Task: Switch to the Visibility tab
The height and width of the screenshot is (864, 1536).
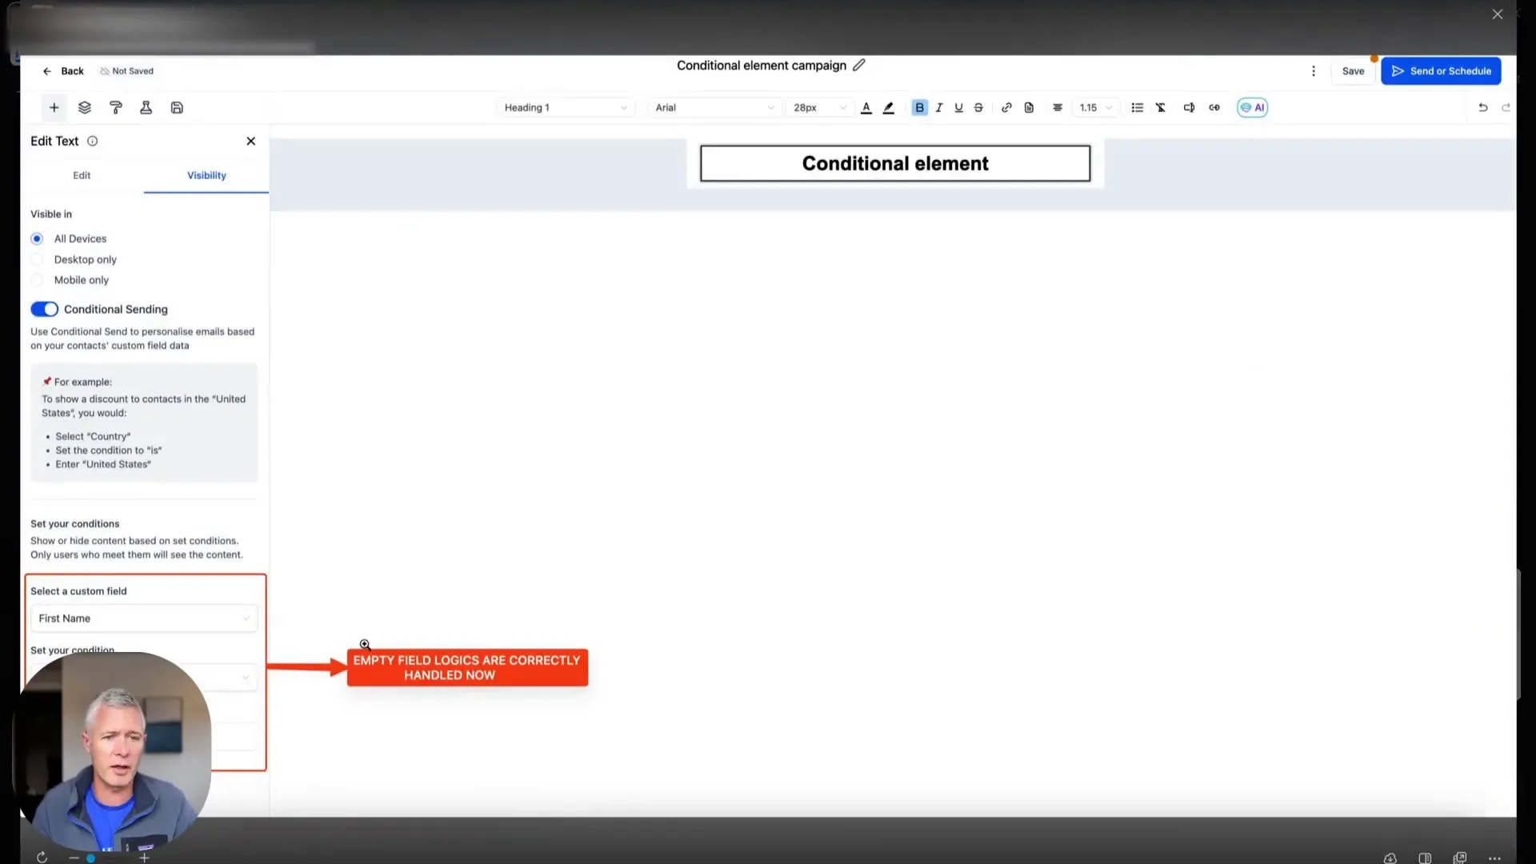Action: click(x=206, y=175)
